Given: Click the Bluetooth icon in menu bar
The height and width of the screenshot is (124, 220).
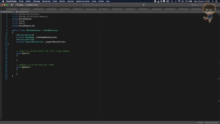Looking at the screenshot, I should [176, 1].
